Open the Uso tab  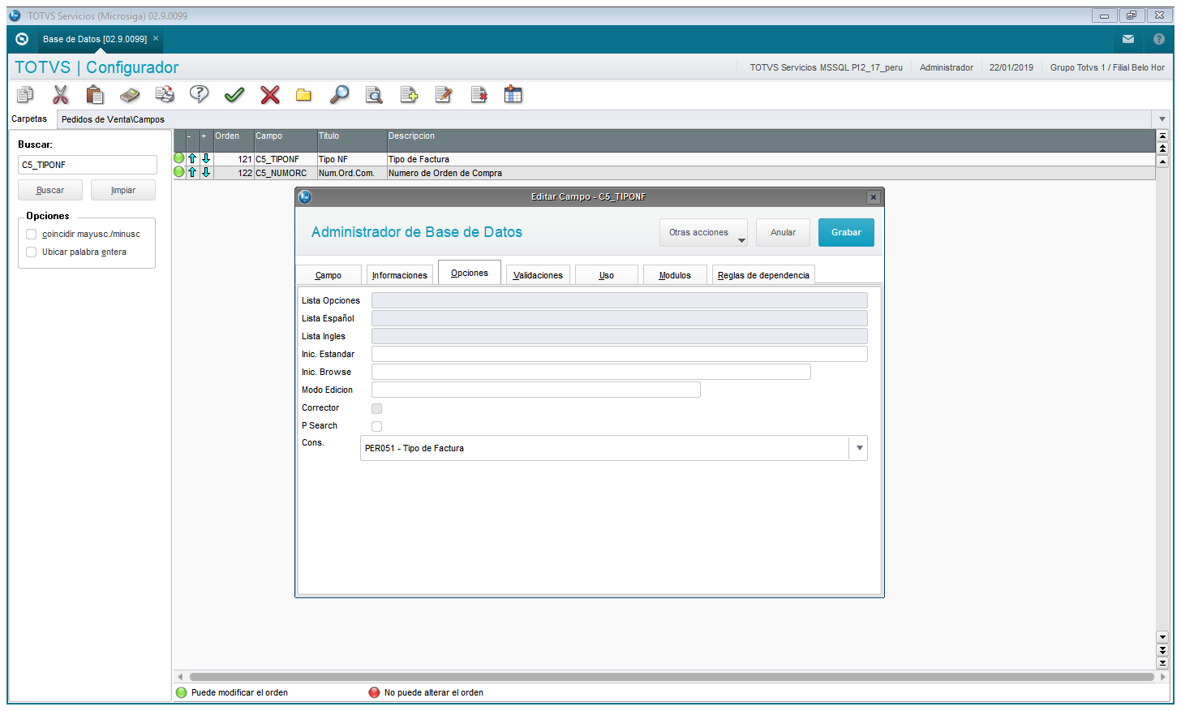[x=607, y=275]
